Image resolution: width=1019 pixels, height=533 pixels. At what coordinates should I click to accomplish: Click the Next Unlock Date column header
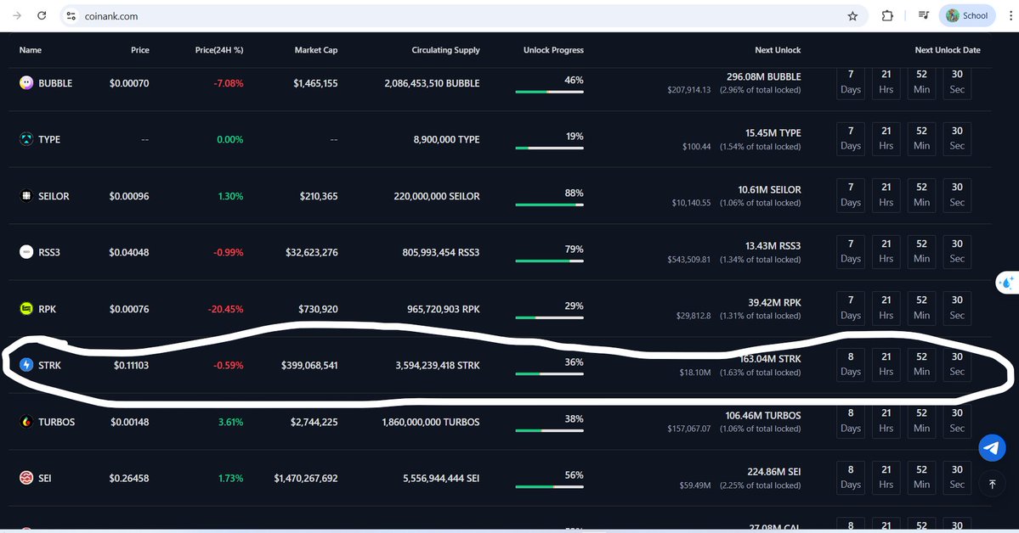coord(948,50)
